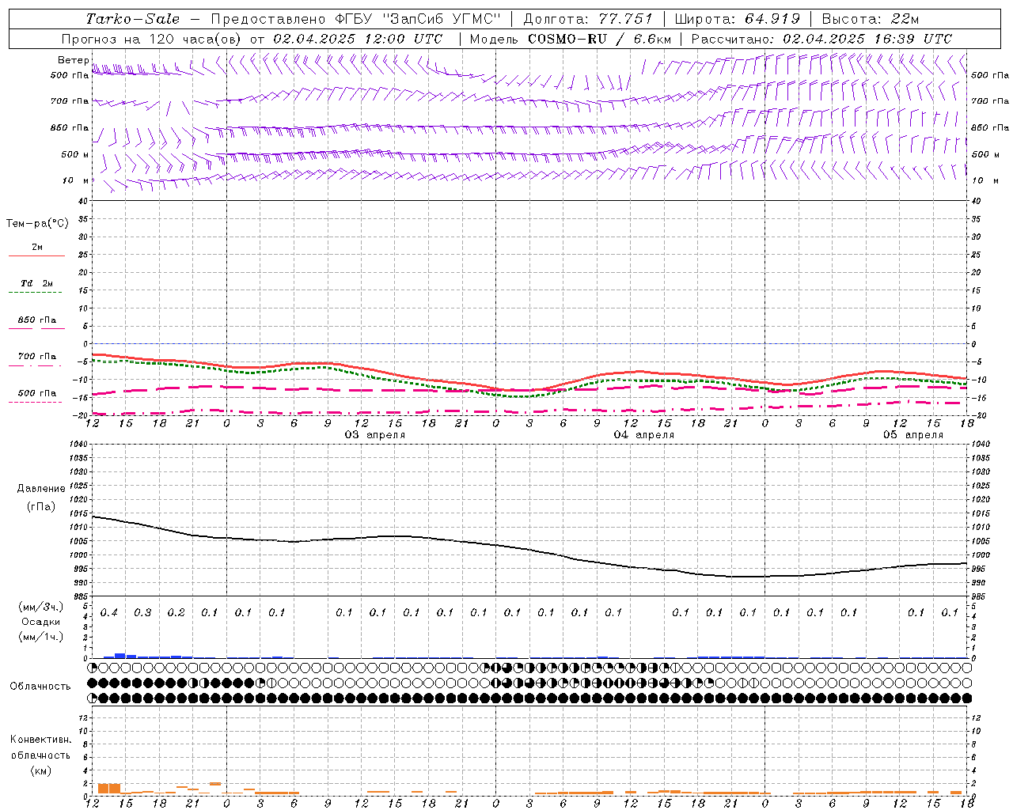Click the '04 апреля' date label
This screenshot has width=1013, height=810.
(x=644, y=435)
